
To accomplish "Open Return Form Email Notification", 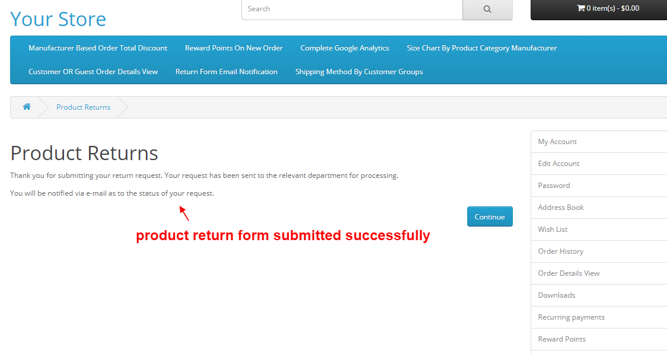I will [226, 71].
